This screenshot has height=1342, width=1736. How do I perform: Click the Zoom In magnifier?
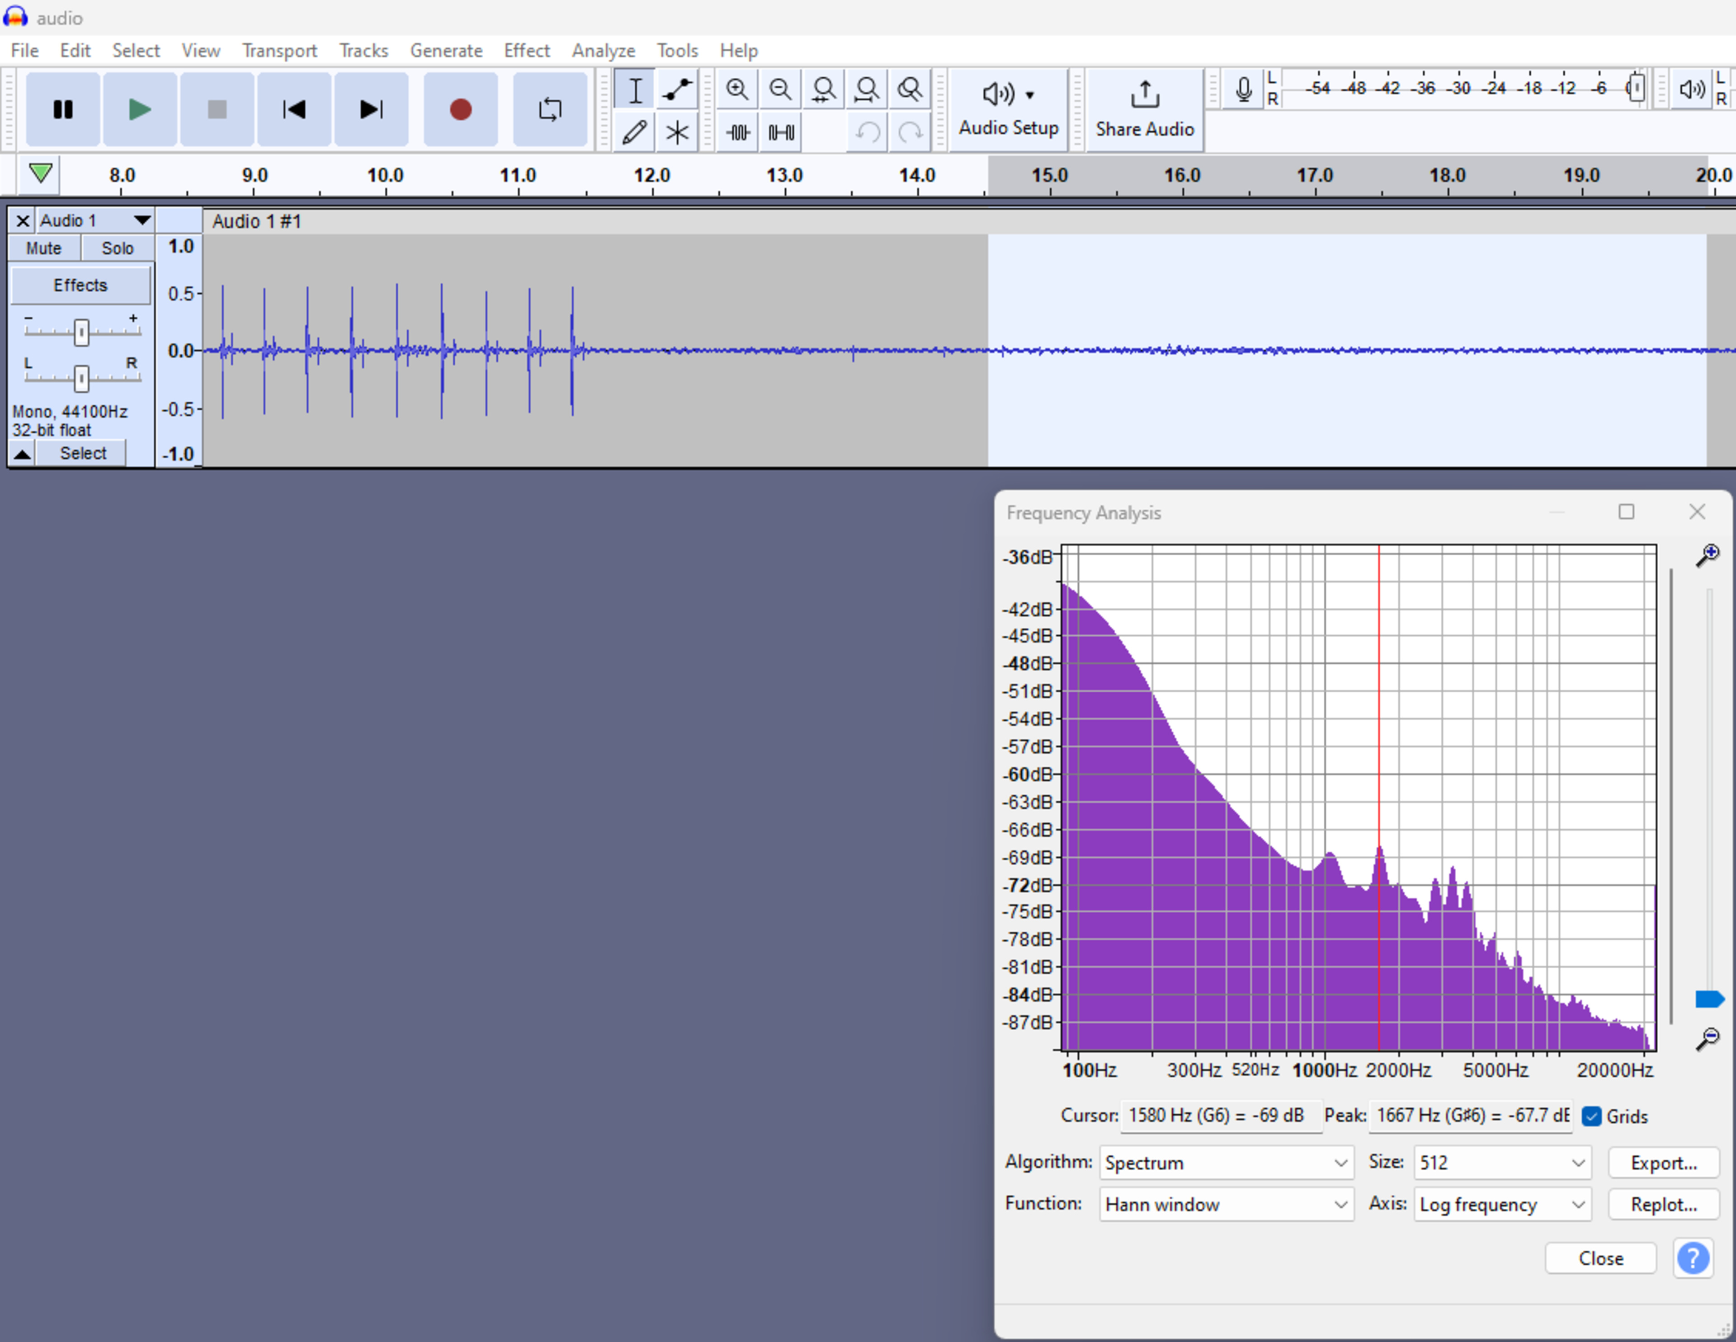pos(737,90)
